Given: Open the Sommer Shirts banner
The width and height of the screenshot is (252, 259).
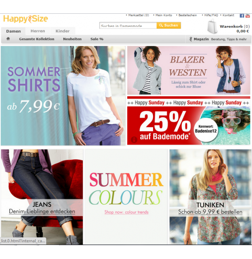Looking at the screenshot, I should (63, 96).
